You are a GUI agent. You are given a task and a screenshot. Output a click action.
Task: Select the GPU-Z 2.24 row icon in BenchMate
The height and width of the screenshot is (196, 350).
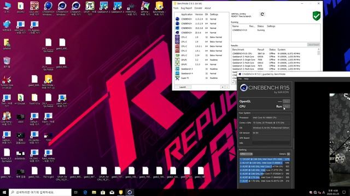tap(177, 55)
